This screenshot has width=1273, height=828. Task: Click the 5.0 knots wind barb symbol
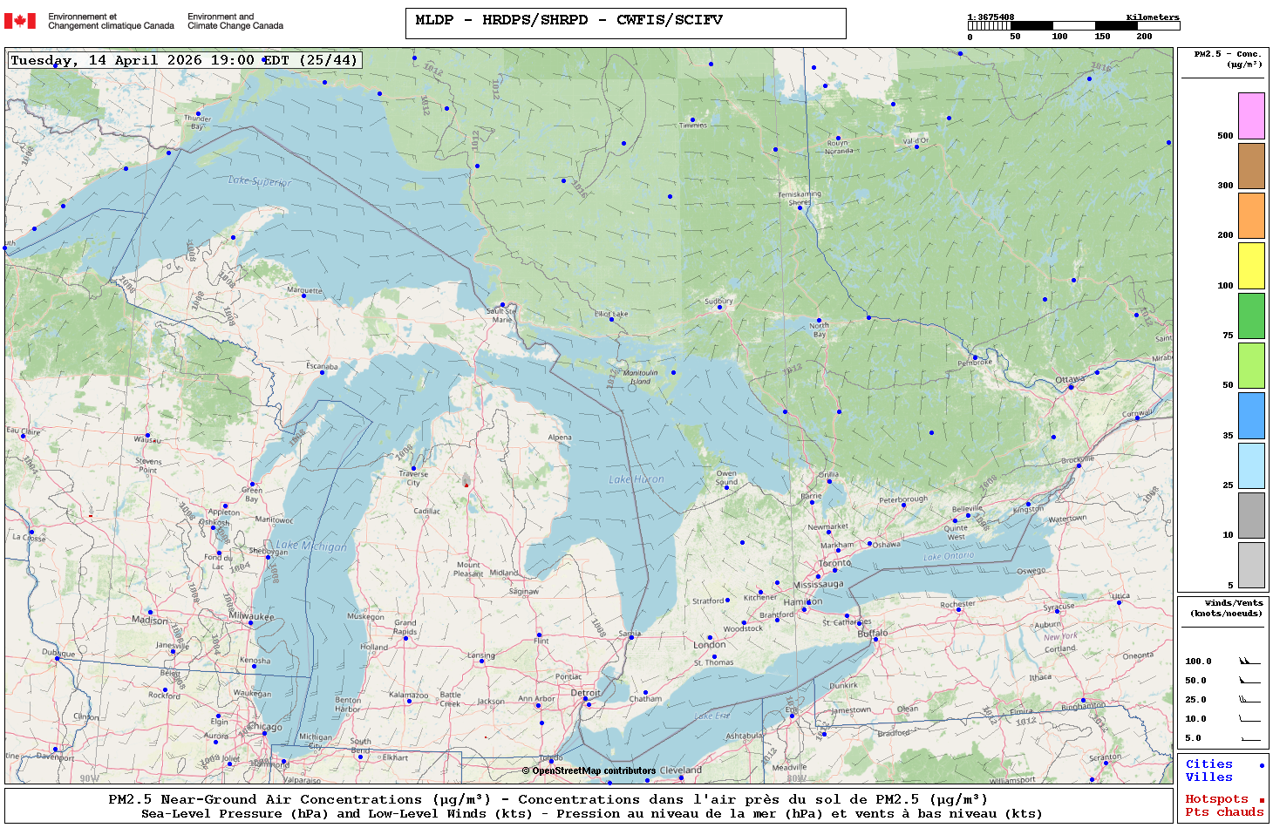tap(1249, 738)
